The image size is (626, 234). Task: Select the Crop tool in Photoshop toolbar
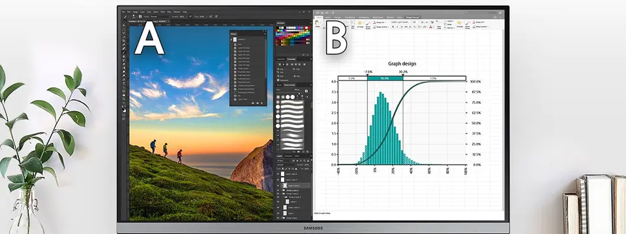point(124,40)
